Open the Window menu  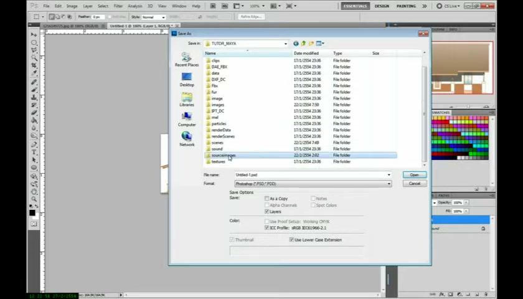180,6
